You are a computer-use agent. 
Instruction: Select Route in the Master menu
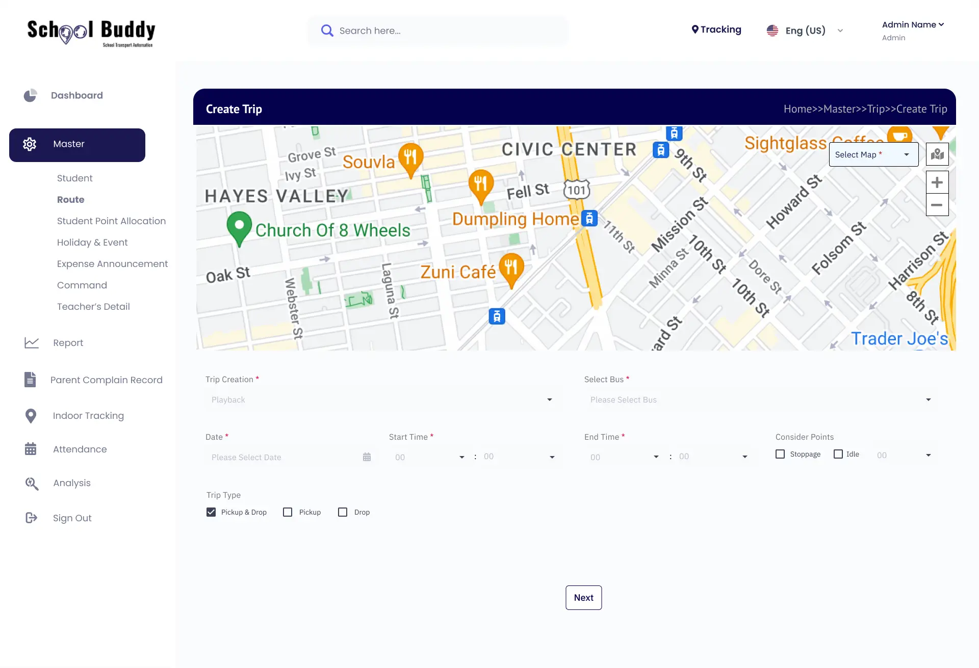[71, 199]
